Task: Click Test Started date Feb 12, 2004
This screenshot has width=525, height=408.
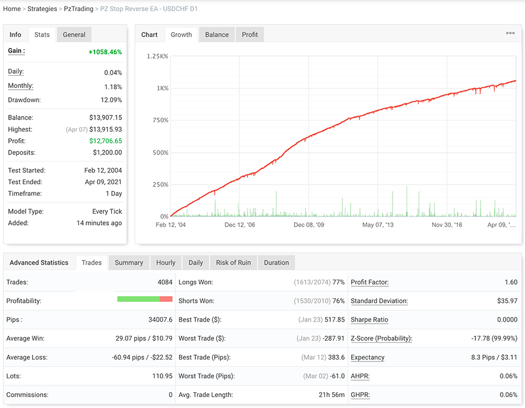Action: 103,171
